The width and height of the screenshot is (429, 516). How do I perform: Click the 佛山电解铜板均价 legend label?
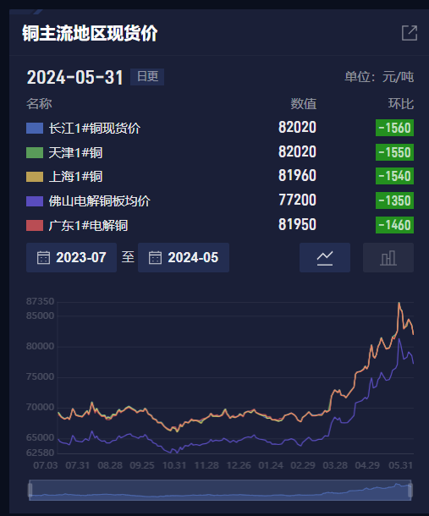coord(100,201)
